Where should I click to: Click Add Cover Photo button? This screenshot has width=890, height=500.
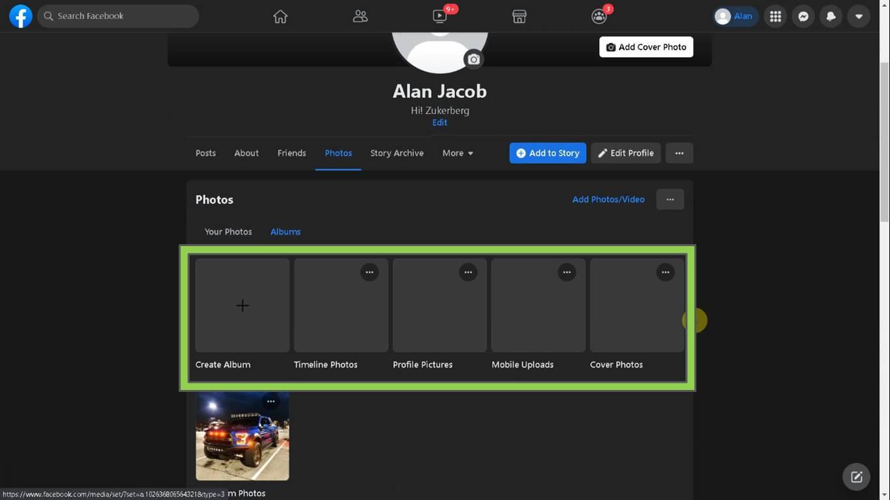tap(646, 47)
